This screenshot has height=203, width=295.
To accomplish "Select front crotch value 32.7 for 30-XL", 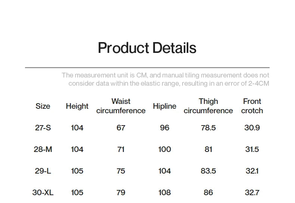I will [252, 193].
